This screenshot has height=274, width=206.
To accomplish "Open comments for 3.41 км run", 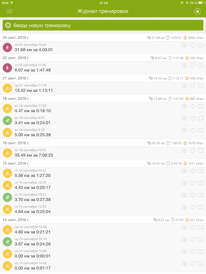I will [200, 119].
